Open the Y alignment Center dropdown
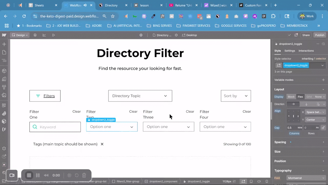The width and height of the screenshot is (328, 185). pos(315,120)
